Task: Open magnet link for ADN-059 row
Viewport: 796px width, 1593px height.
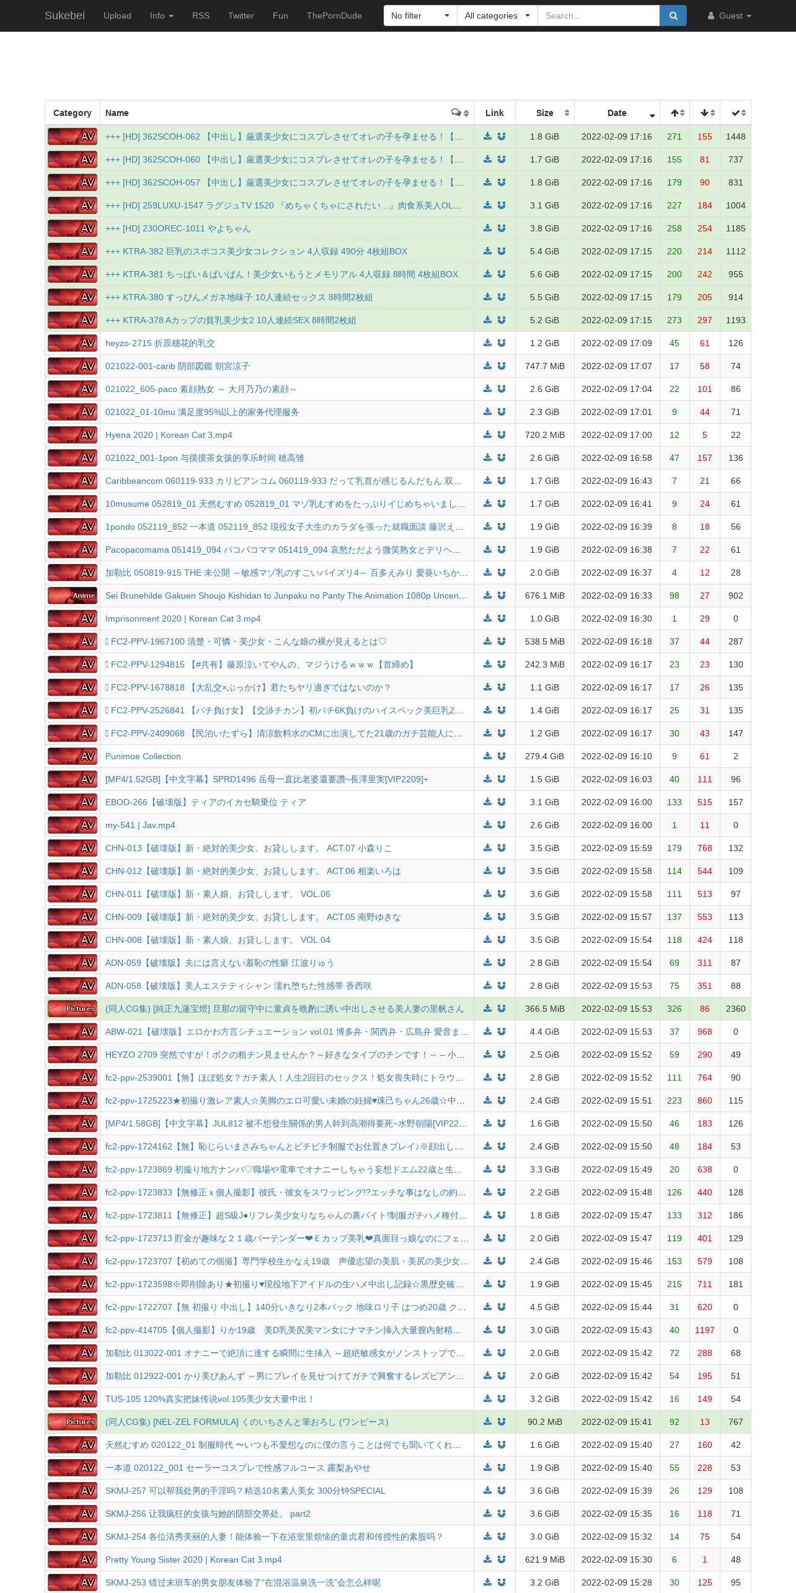Action: point(502,963)
